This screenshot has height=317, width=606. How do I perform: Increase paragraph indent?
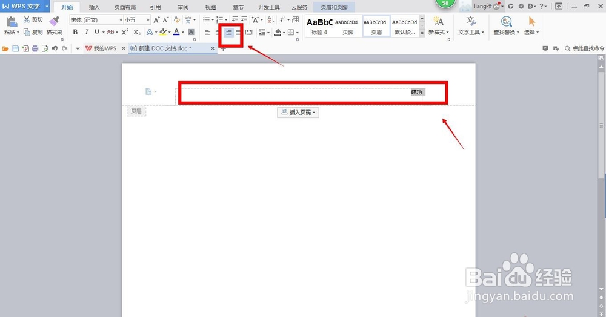pos(244,20)
